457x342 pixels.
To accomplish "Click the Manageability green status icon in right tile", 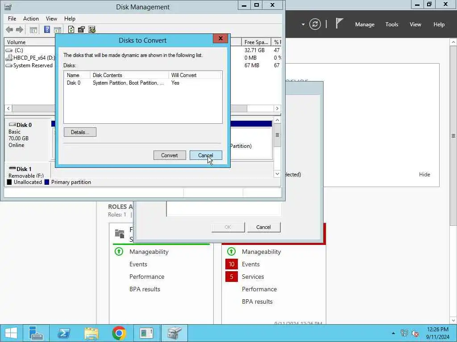I will pos(231,252).
